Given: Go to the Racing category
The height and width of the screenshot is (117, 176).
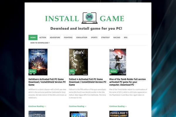Looking at the screenshot, I should tap(117, 37).
